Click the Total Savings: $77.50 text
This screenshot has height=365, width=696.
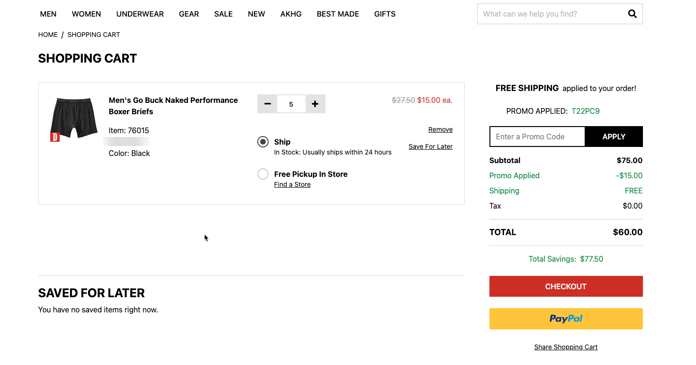click(566, 259)
